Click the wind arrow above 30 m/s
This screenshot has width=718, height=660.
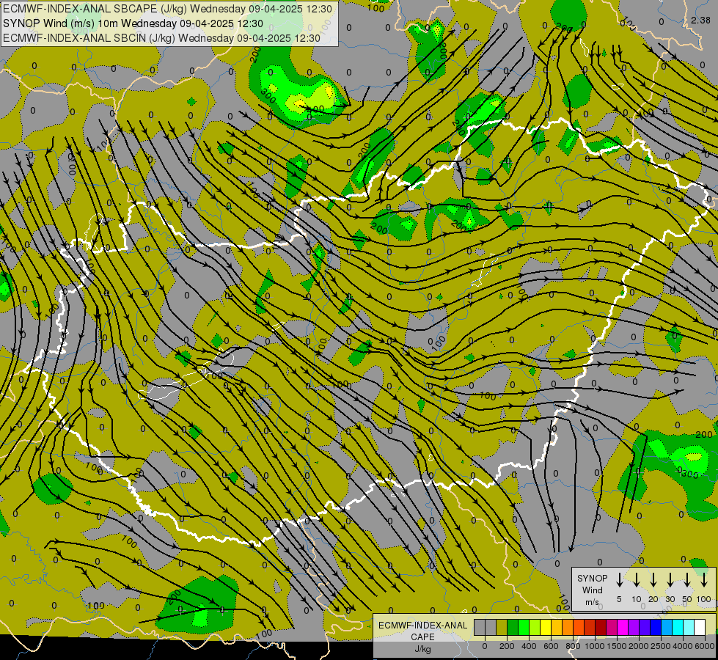click(670, 580)
